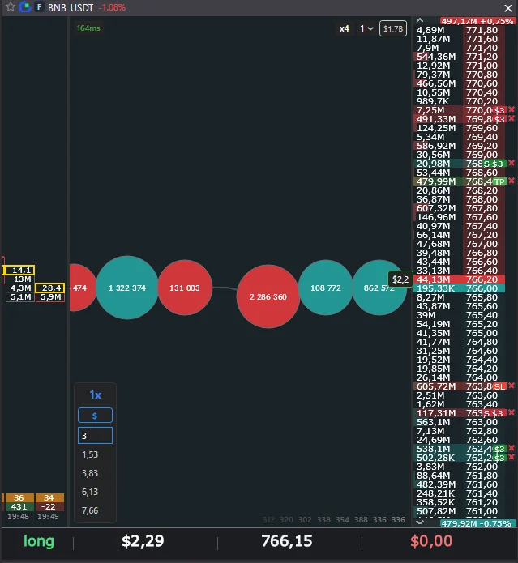Click the 1x leverage label
The height and width of the screenshot is (563, 518).
click(95, 395)
